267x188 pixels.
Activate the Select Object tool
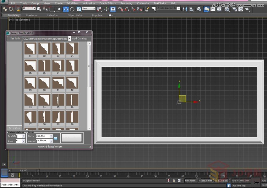coord(39,9)
